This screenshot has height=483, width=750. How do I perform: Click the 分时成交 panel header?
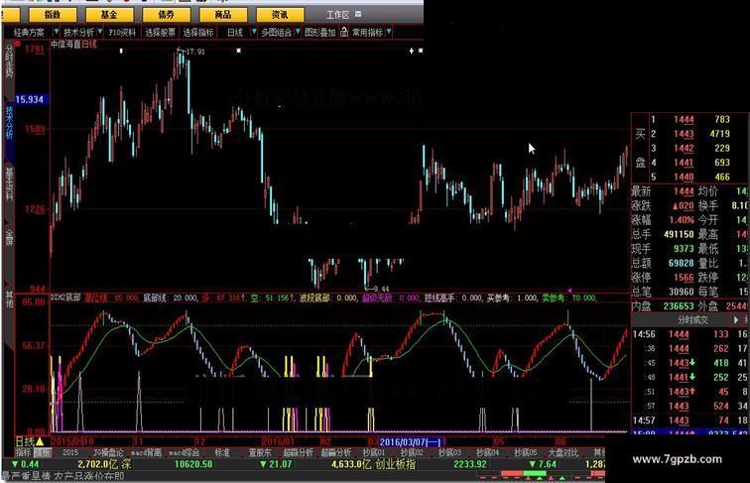click(x=693, y=320)
